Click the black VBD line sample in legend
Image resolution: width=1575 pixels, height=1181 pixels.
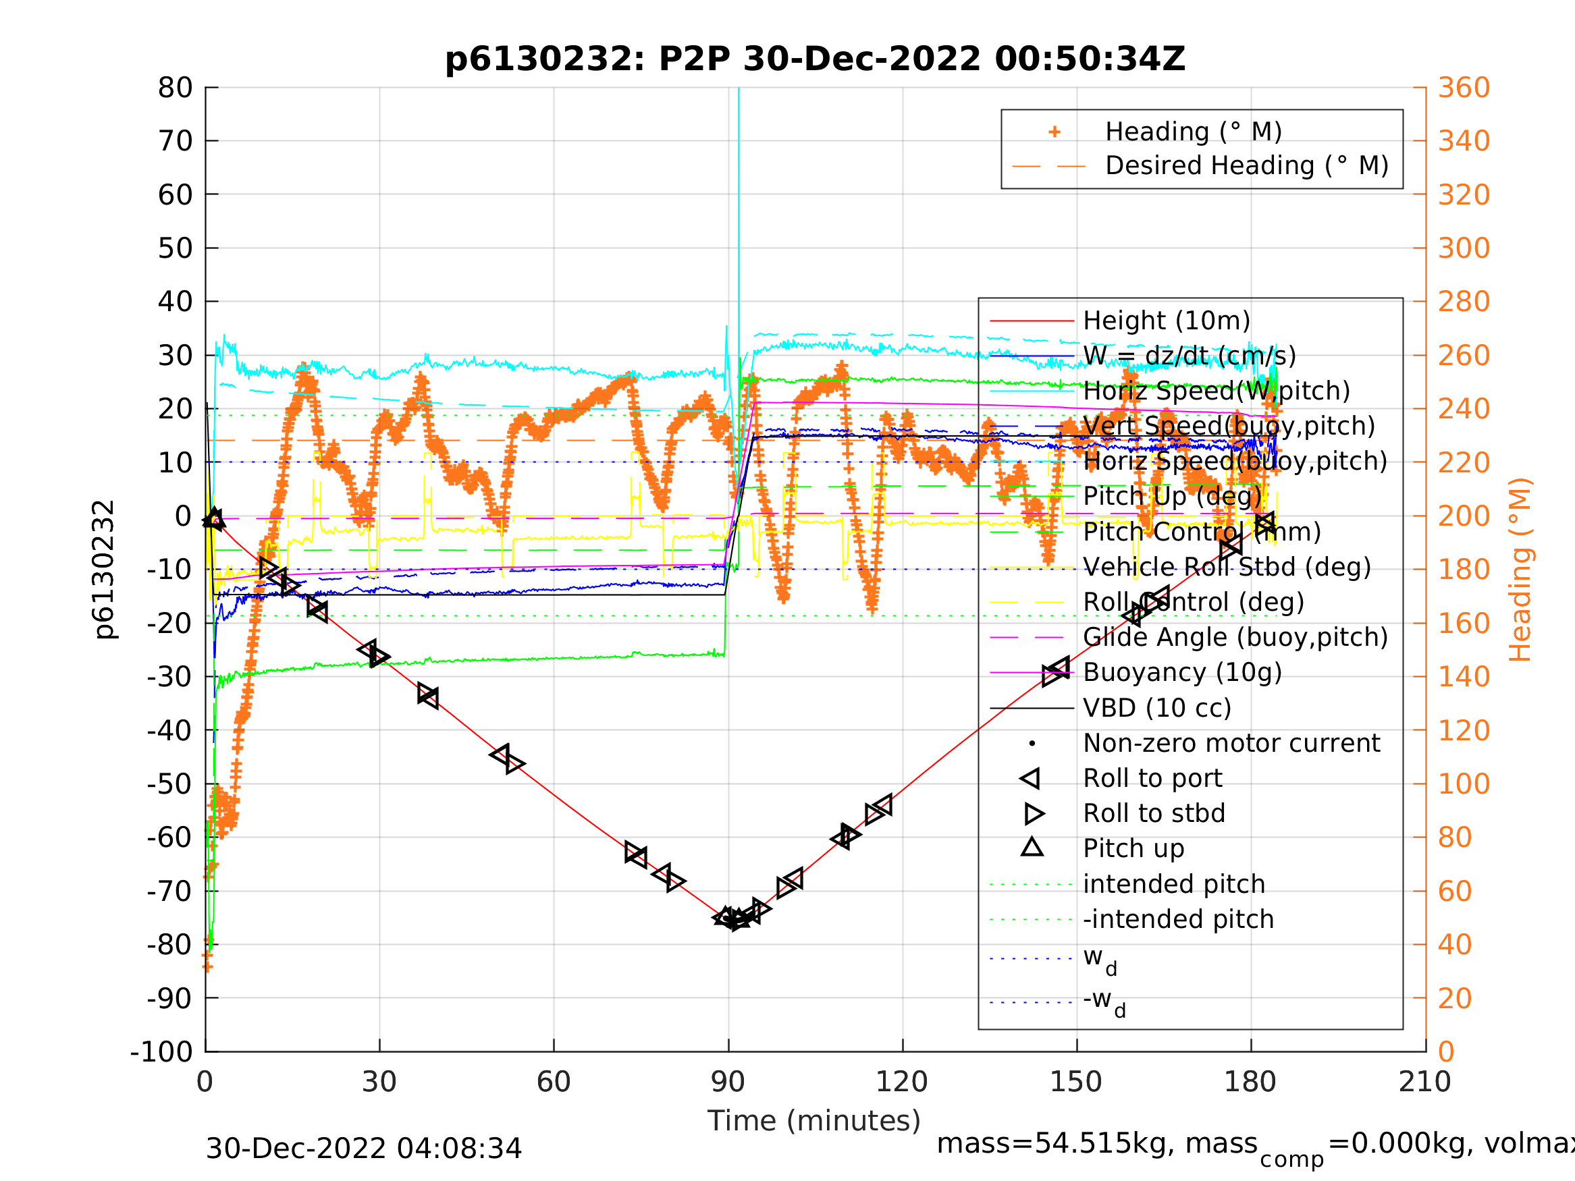coord(1032,708)
